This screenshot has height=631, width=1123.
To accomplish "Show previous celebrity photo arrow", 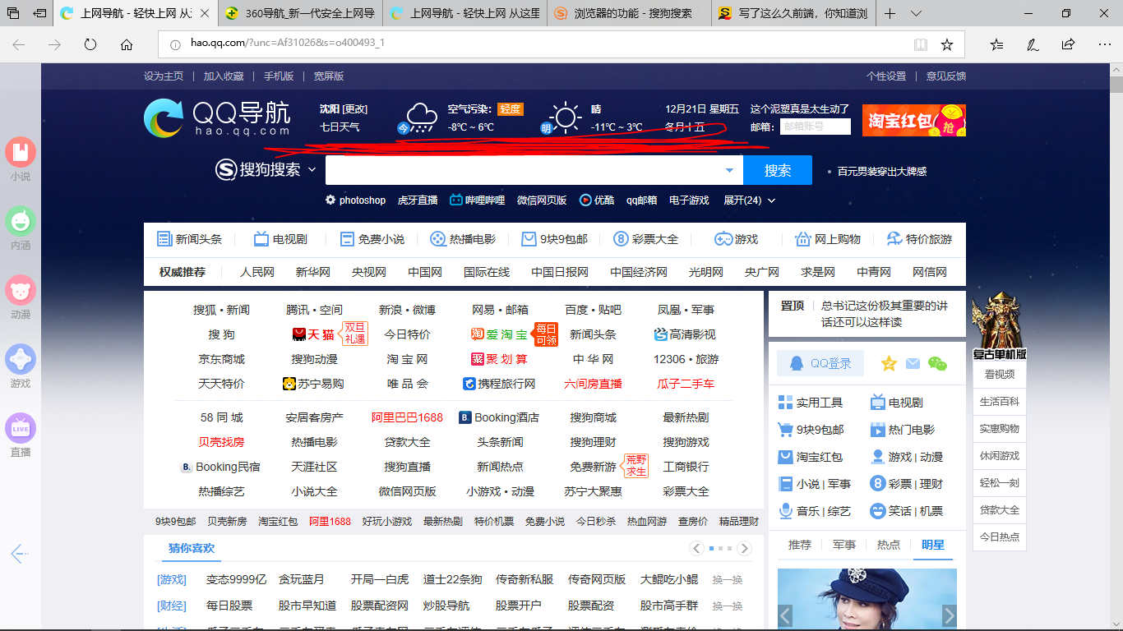I will (x=785, y=615).
